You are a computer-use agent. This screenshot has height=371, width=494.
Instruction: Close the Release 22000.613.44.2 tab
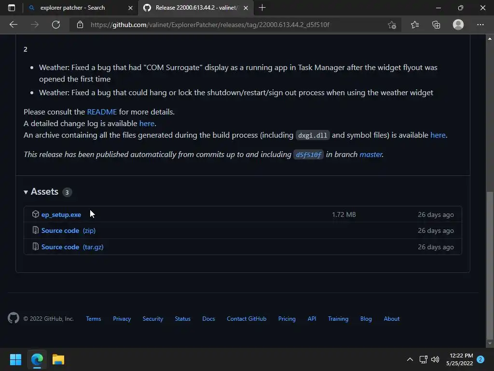click(246, 8)
